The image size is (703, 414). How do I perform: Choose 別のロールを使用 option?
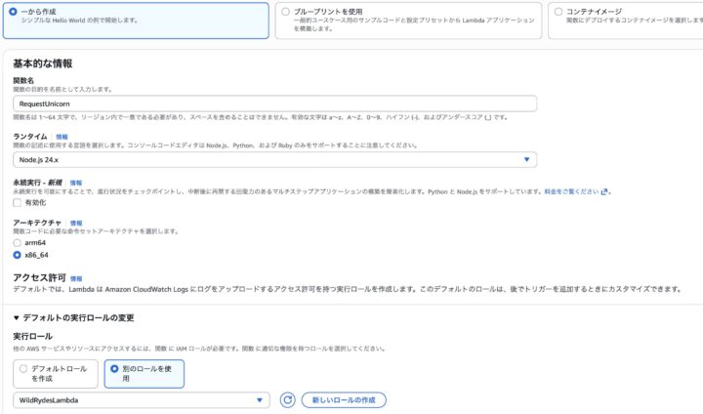coord(114,370)
